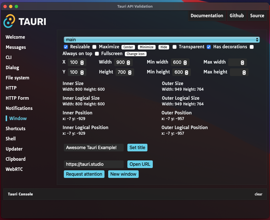This screenshot has width=270, height=220.
Task: Open the Dialog section
Action: click(x=12, y=67)
